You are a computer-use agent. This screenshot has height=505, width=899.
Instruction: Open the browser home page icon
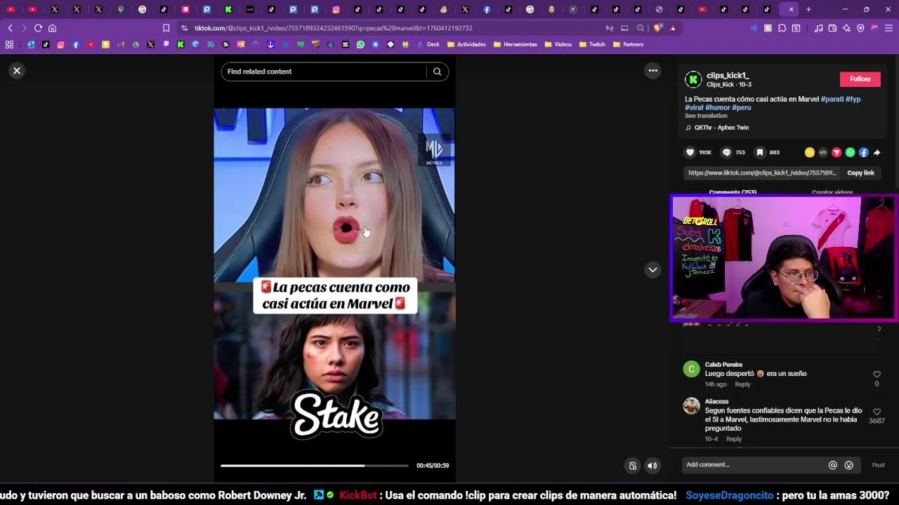[x=52, y=28]
